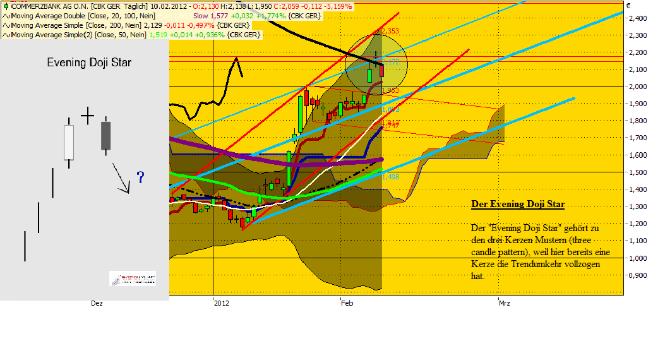The height and width of the screenshot is (341, 653).
Task: Click the wave icon before Moving Average Double
Action: pos(6,16)
